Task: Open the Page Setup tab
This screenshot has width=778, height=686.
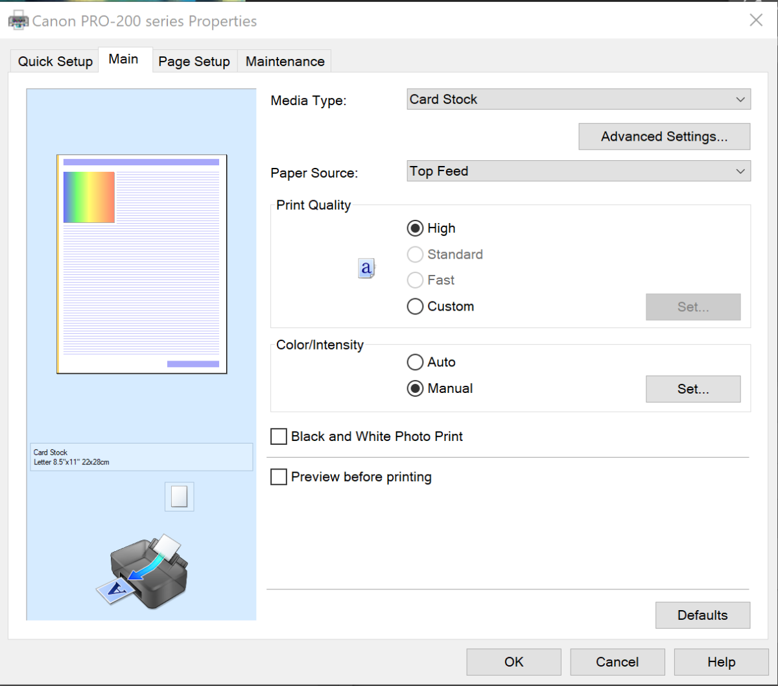Action: click(x=194, y=62)
